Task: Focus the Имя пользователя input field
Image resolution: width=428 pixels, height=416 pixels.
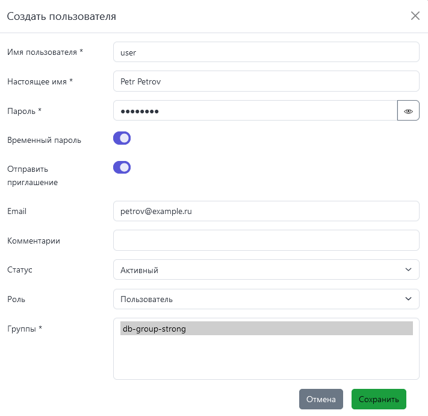Action: 265,52
